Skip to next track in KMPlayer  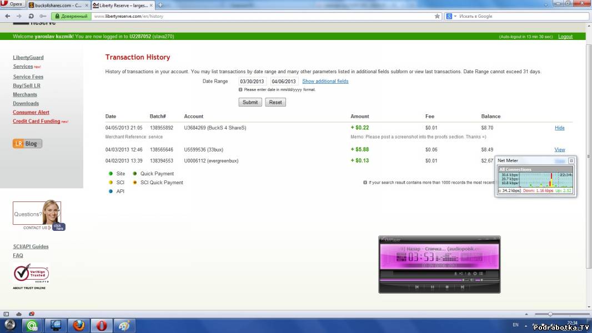pos(462,287)
